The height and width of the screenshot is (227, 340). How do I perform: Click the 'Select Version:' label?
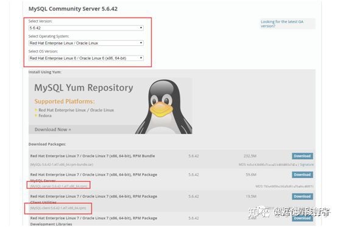point(40,21)
